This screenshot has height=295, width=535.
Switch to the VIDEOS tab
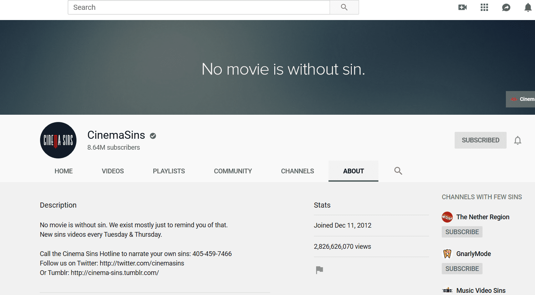(113, 171)
